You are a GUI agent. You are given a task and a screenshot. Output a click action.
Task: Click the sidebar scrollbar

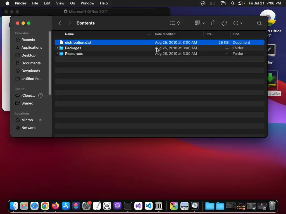(50, 63)
